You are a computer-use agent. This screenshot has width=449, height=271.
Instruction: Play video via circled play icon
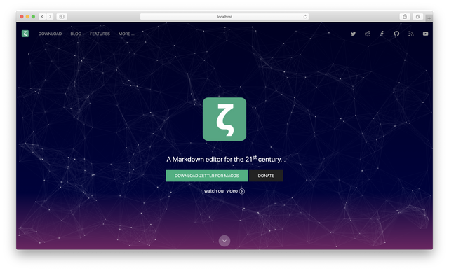242,191
